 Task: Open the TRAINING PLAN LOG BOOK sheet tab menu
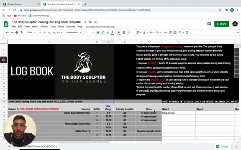click(56, 146)
